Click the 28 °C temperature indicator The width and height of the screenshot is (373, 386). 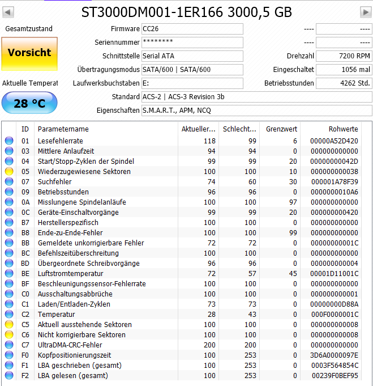pyautogui.click(x=29, y=103)
